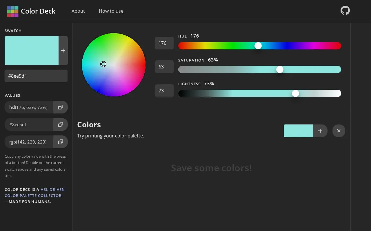Click the SWATCH section label

click(x=13, y=31)
